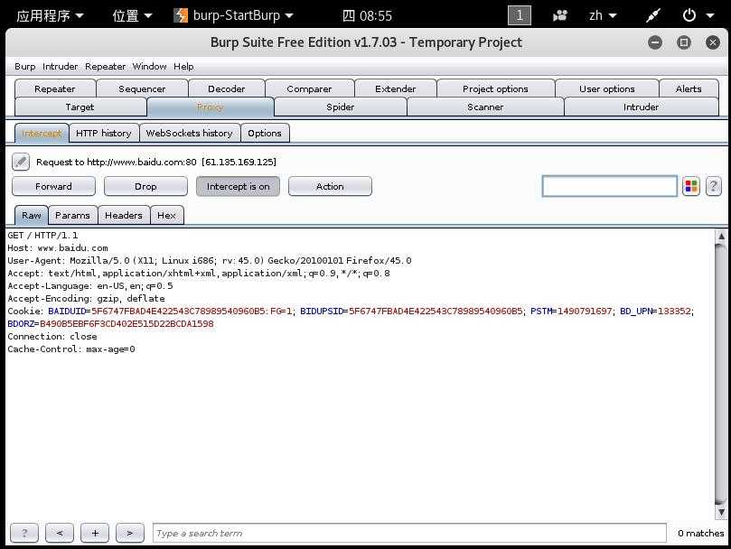731x549 pixels.
Task: Click the request editor scrollbar up arrow
Action: [721, 237]
